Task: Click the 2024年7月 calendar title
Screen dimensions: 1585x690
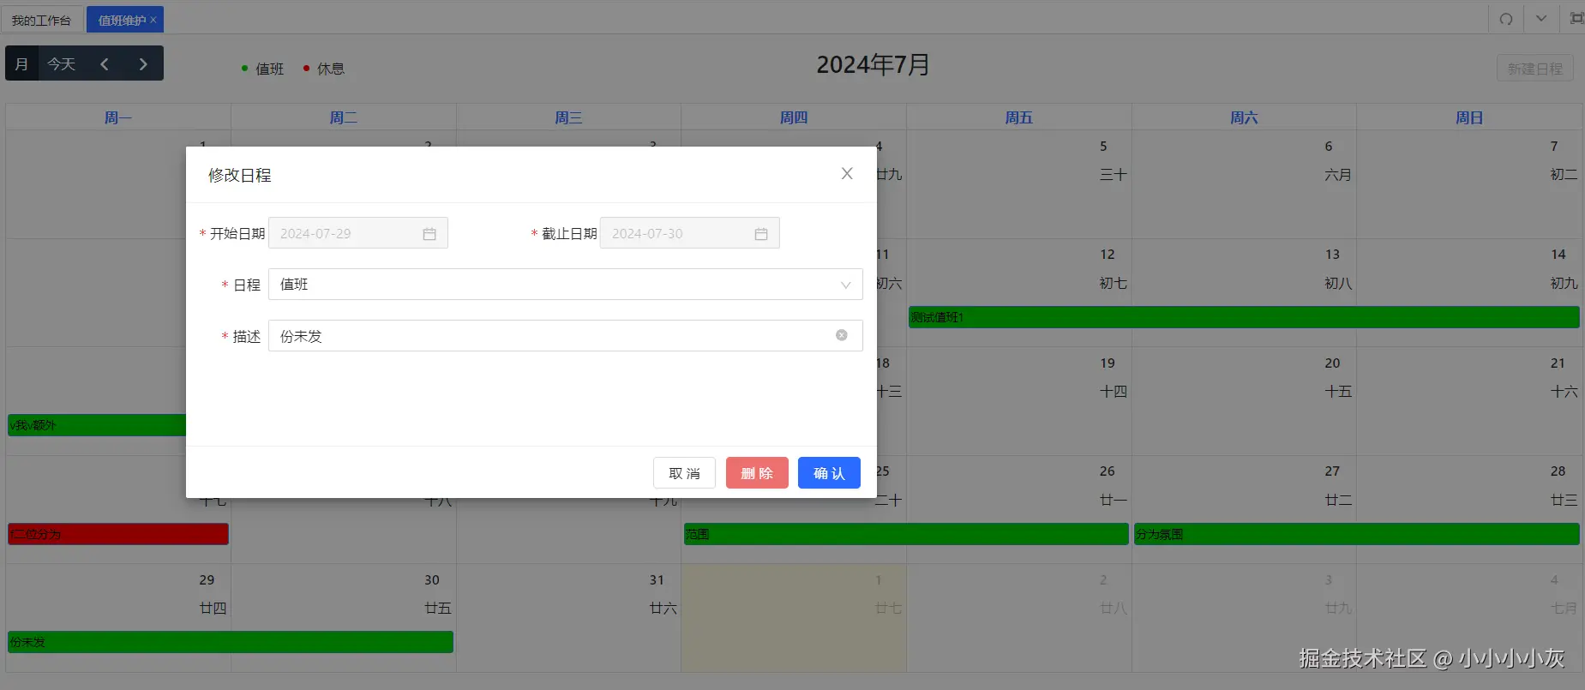Action: (x=873, y=64)
